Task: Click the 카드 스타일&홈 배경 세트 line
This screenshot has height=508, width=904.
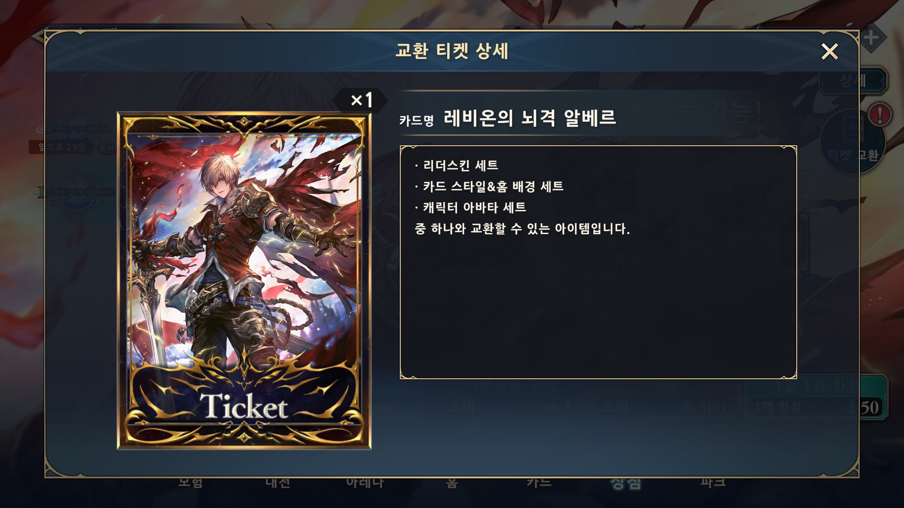Action: (x=489, y=187)
